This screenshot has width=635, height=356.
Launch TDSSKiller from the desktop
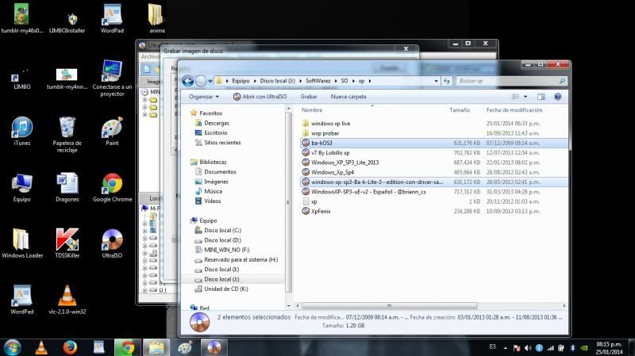click(67, 243)
